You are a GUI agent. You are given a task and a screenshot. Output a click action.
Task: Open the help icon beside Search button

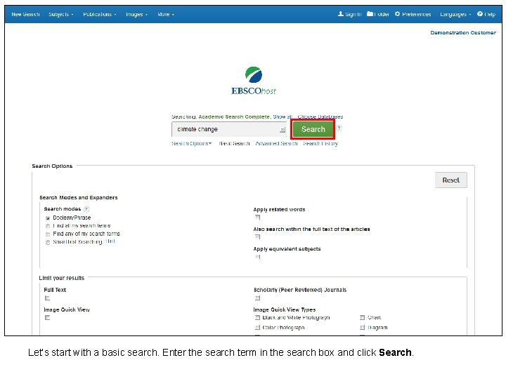tap(339, 128)
